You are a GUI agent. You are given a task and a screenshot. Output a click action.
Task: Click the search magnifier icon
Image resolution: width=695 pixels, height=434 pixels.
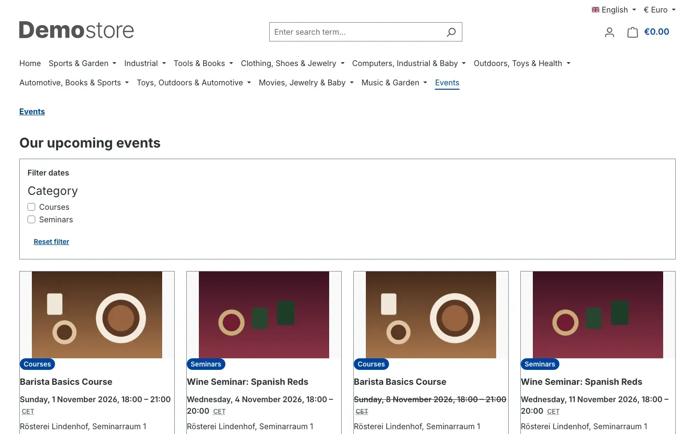coord(451,32)
